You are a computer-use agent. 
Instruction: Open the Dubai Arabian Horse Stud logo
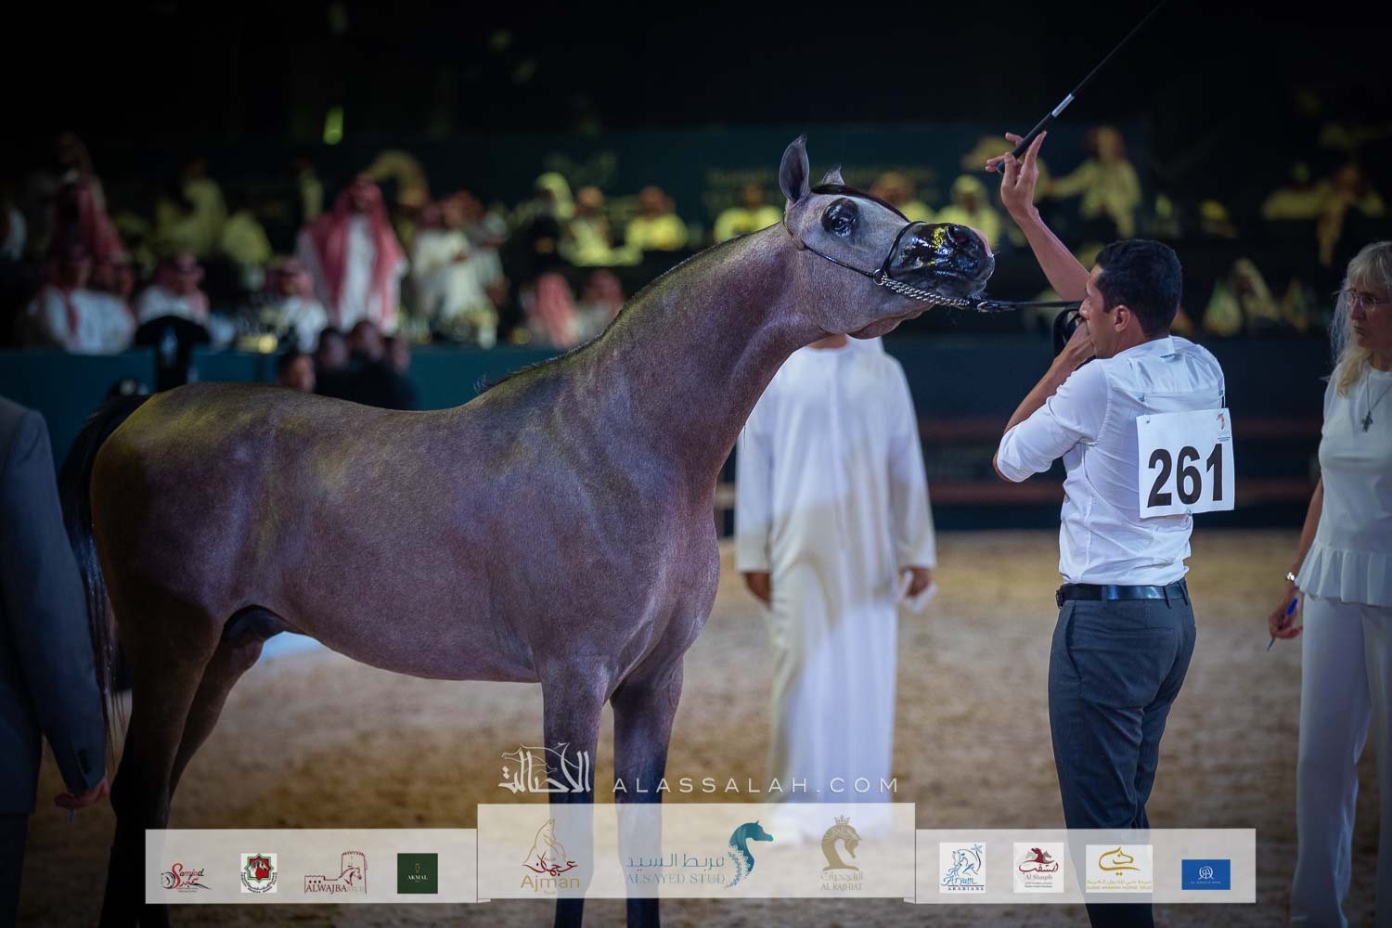[x=1119, y=870]
